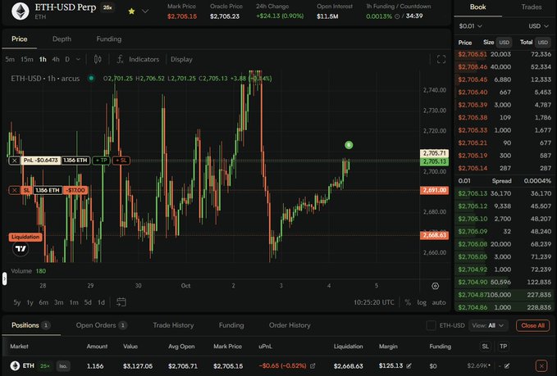Image resolution: width=557 pixels, height=376 pixels.
Task: Select the Funding chart tab
Action: click(x=109, y=39)
